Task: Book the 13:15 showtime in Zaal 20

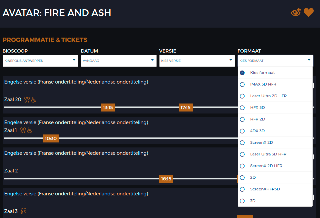Action: coord(108,108)
